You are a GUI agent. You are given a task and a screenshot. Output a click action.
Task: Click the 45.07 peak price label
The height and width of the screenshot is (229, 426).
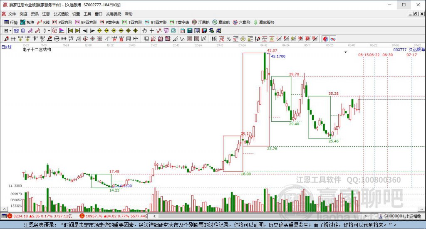coord(272,50)
